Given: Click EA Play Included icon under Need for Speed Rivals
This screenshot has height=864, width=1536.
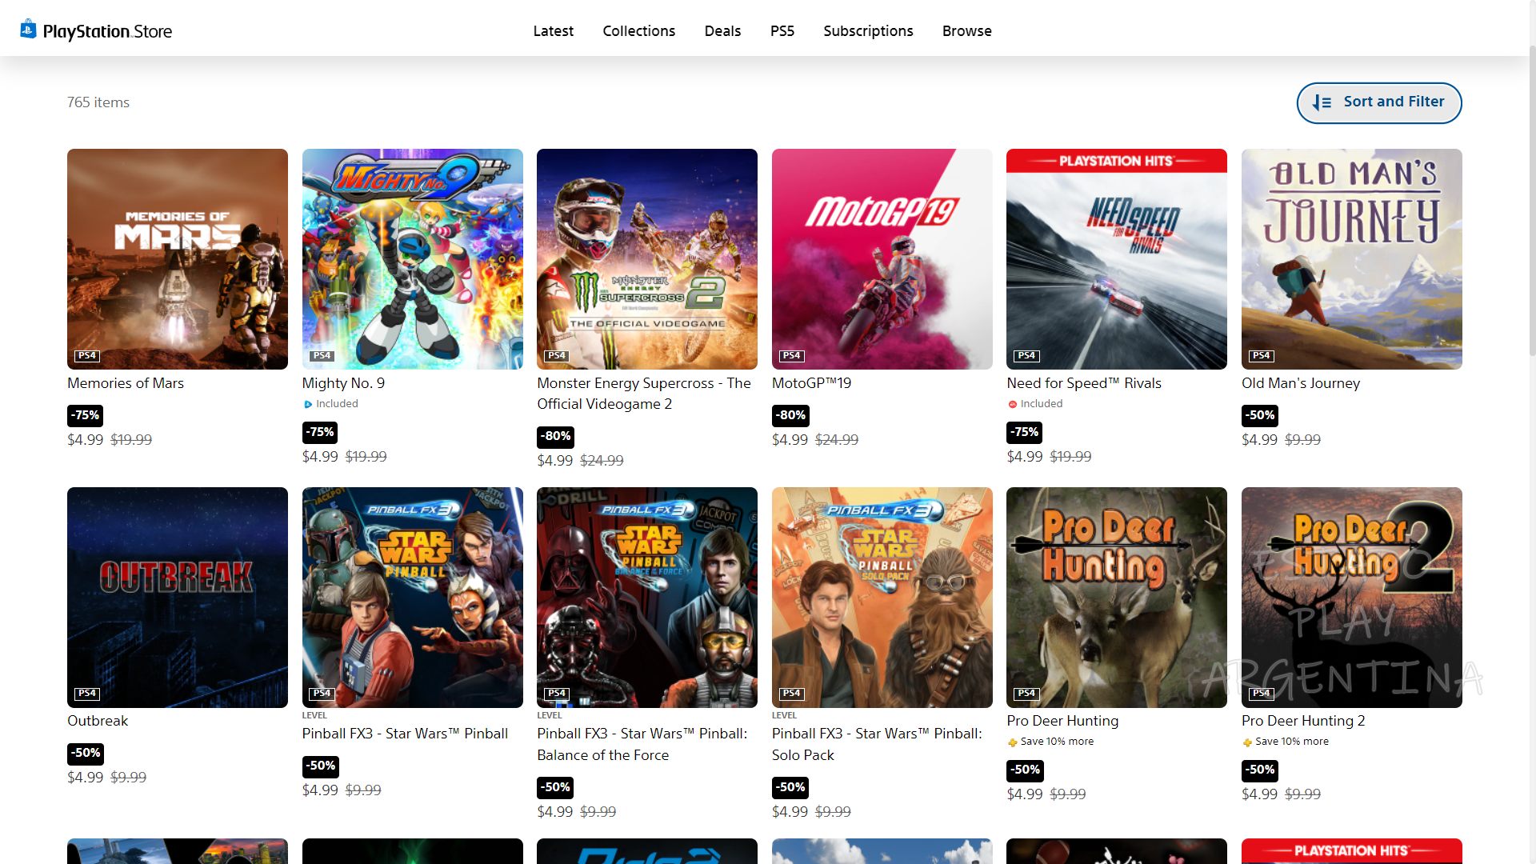Looking at the screenshot, I should [1013, 405].
